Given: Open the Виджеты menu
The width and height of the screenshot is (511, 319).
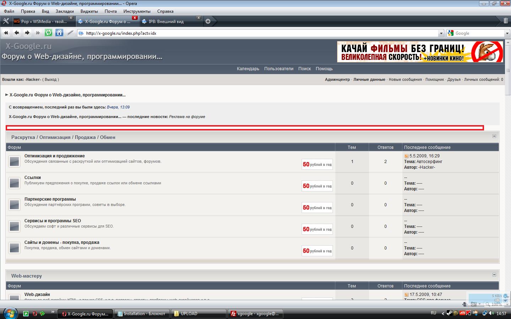Looking at the screenshot, I should pos(89,11).
